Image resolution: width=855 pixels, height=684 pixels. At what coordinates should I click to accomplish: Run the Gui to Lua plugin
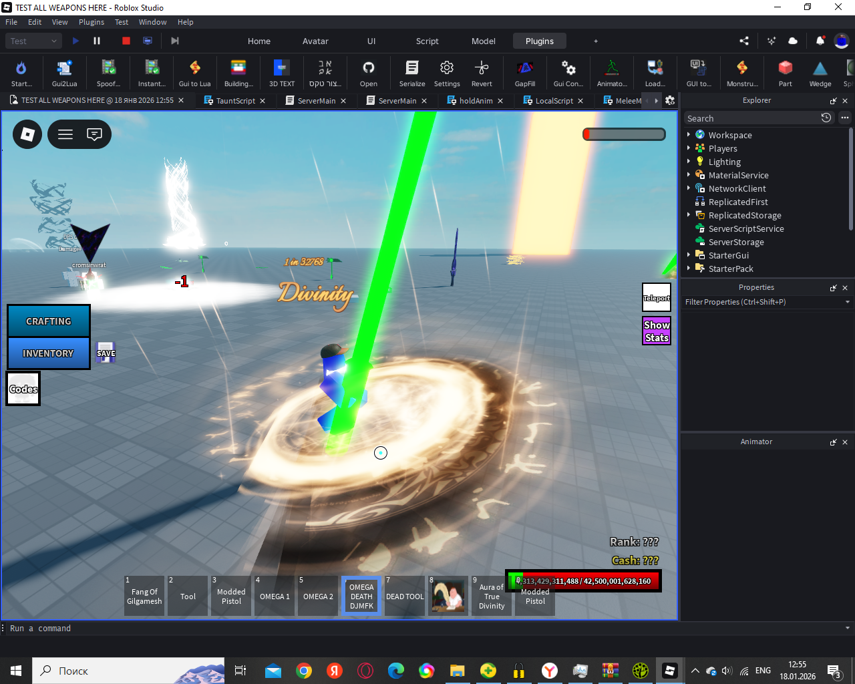[194, 73]
